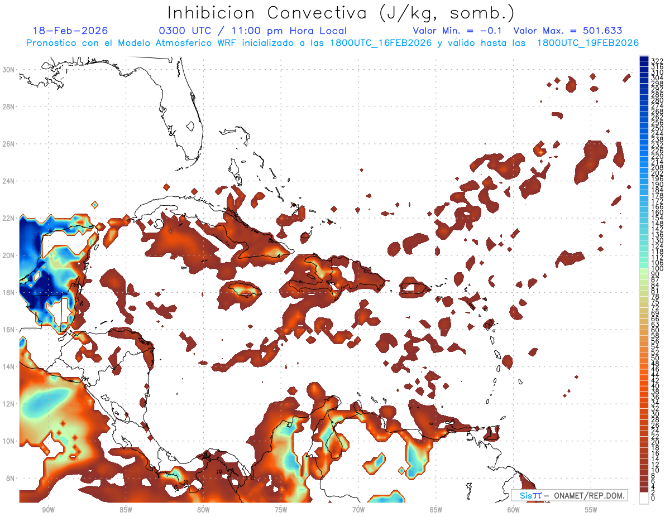Click the "75W" longitude axis label

click(x=281, y=510)
